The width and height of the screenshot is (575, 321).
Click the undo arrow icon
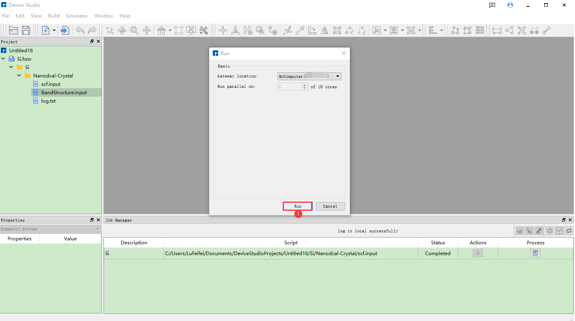click(80, 30)
